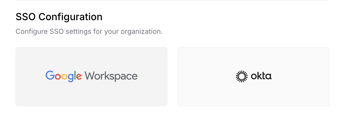Click the horizontal divider line above heading

pyautogui.click(x=172, y=1)
